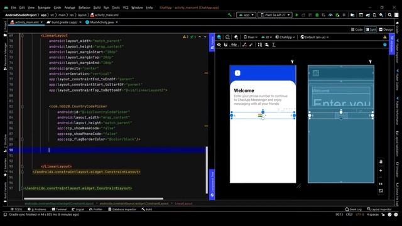Click the default margins 0dp button
Viewport: 402px width, 226px height.
coord(234,45)
